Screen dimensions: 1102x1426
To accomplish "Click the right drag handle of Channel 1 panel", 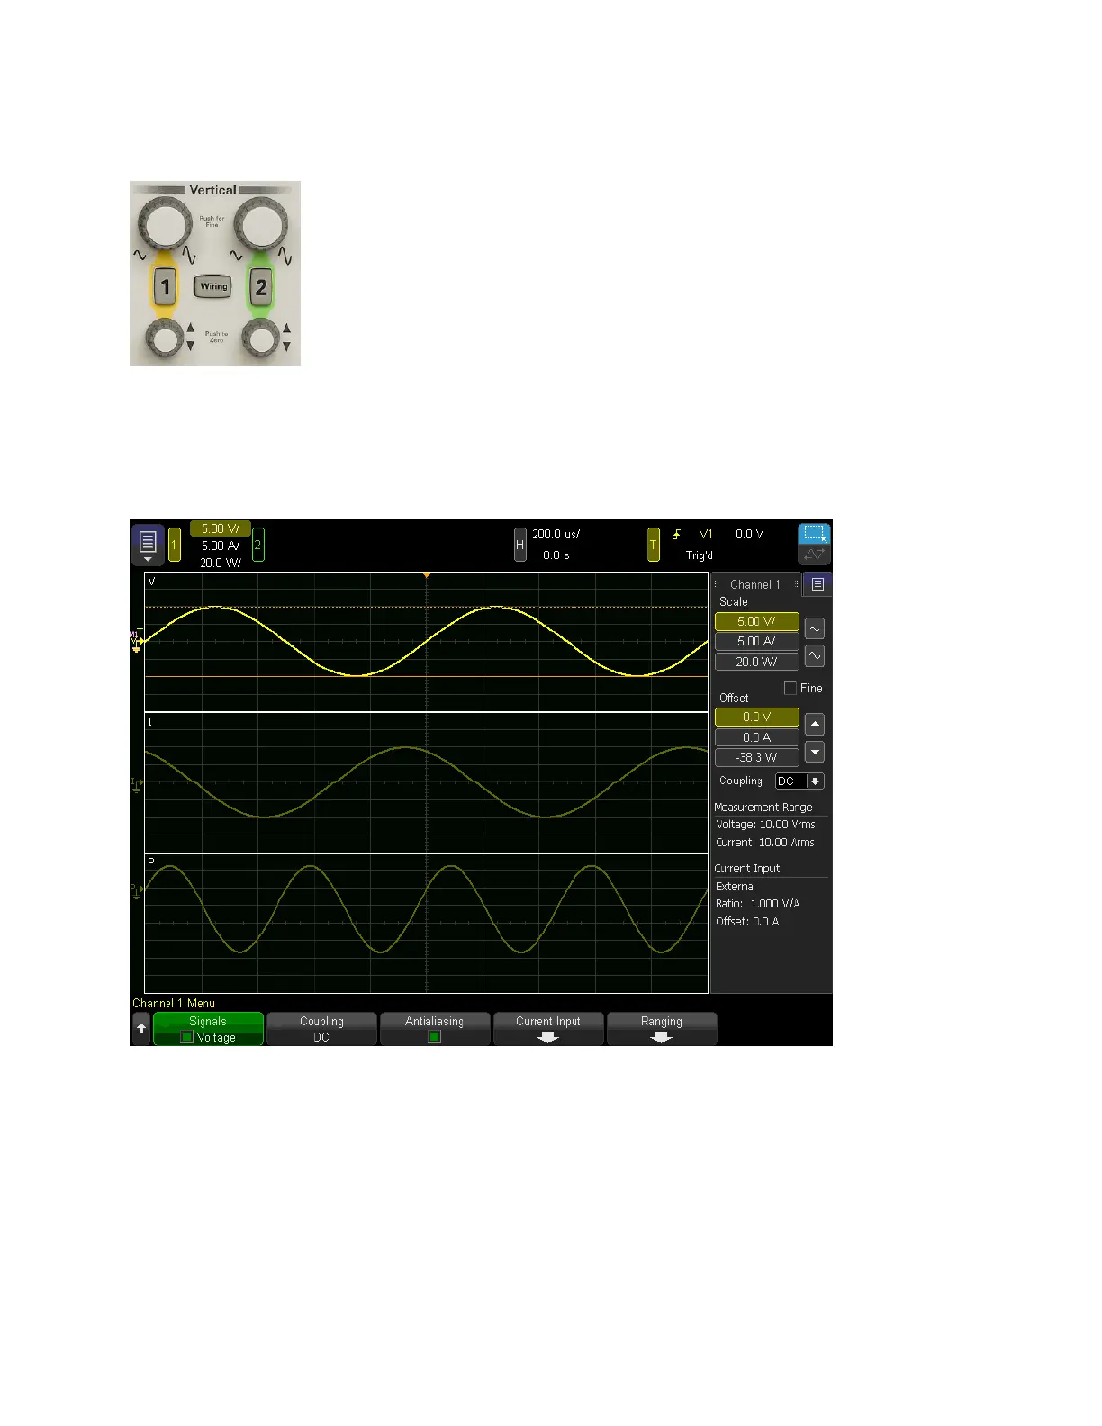I will (x=796, y=584).
